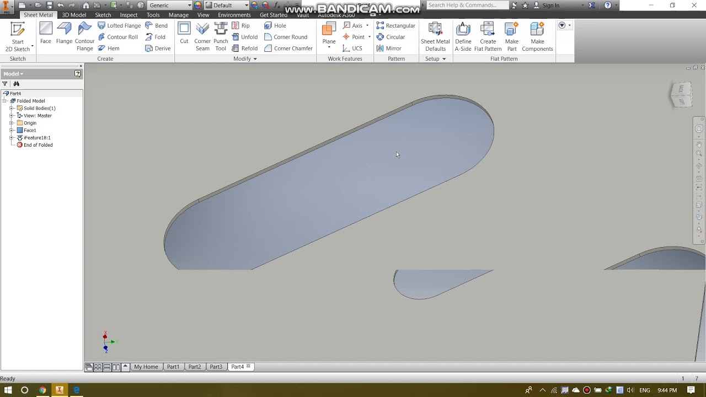
Task: Collapse the Folded Model node
Action: point(5,101)
